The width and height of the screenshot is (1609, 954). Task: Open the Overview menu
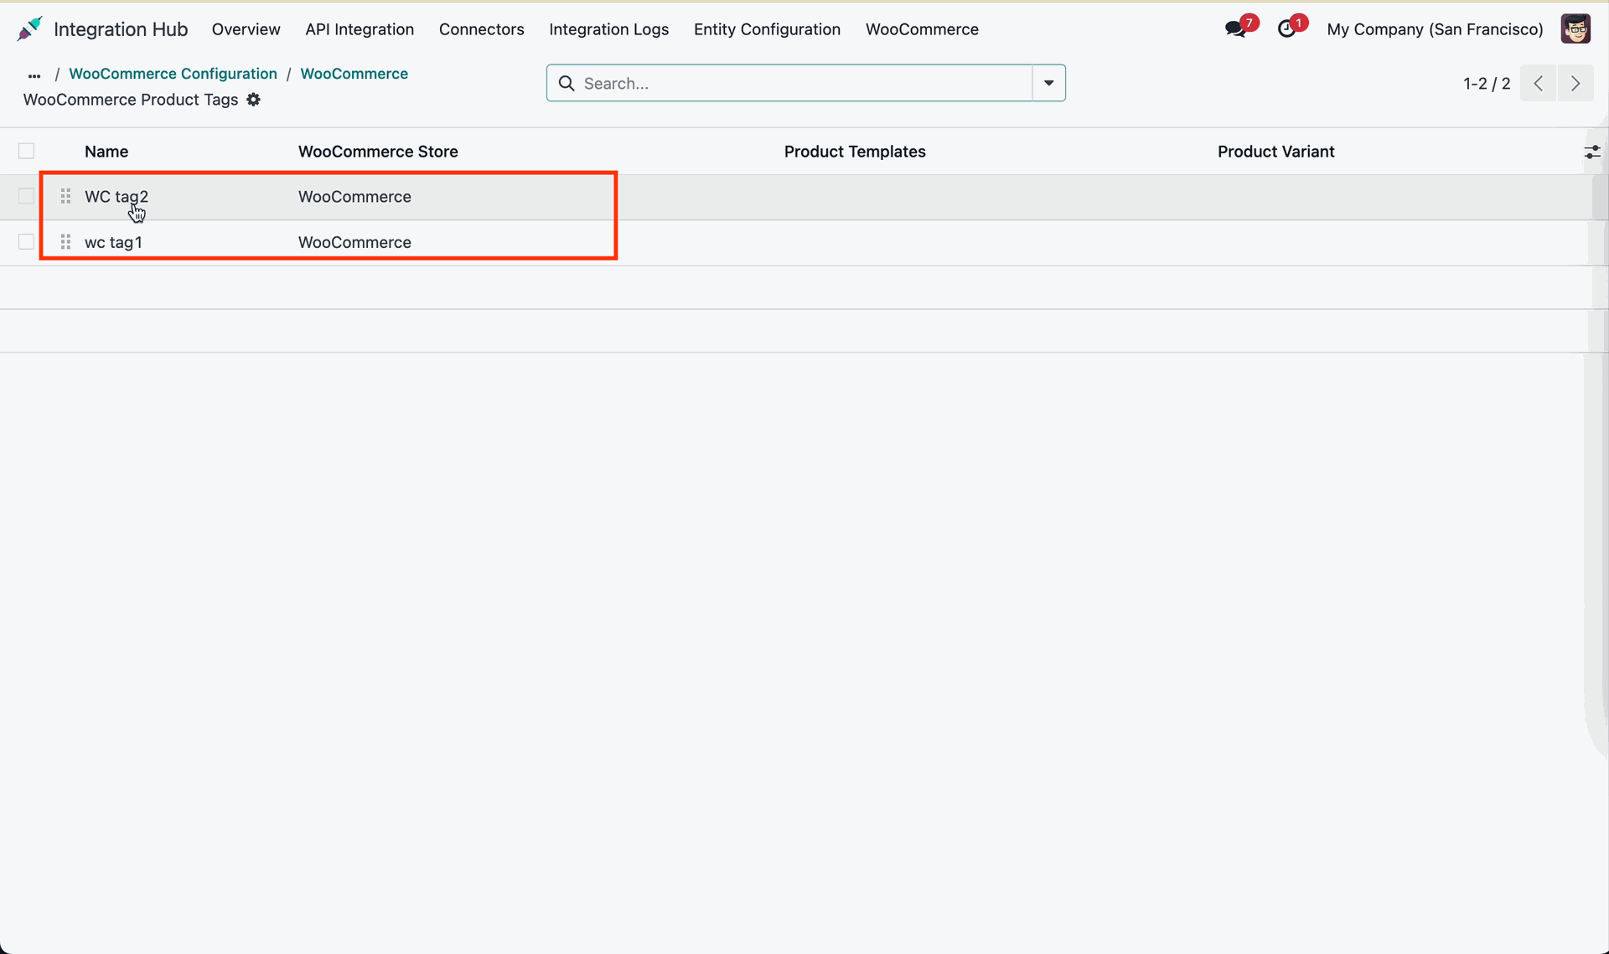pos(246,29)
